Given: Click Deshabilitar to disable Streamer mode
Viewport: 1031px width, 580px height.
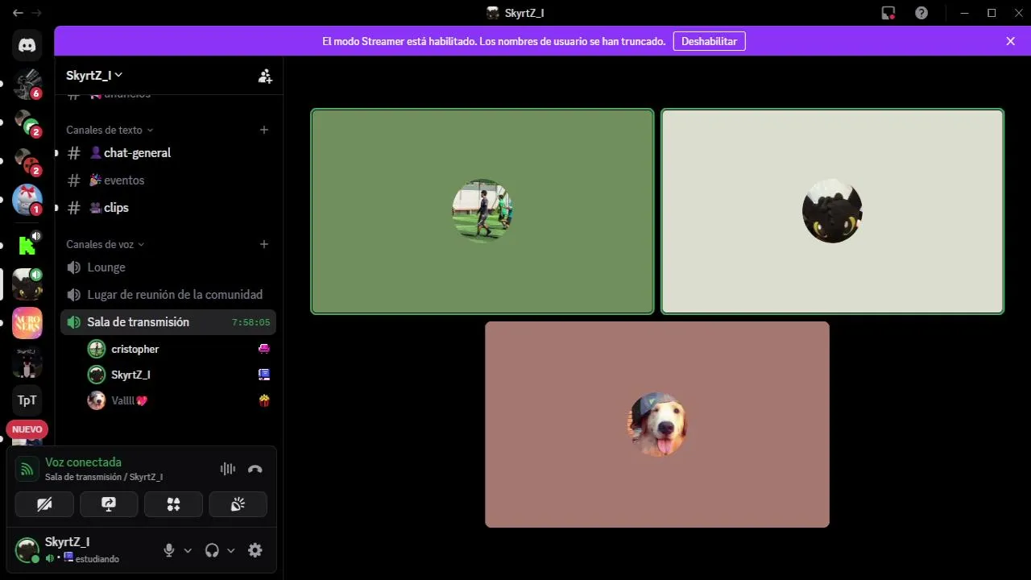Looking at the screenshot, I should (x=709, y=41).
